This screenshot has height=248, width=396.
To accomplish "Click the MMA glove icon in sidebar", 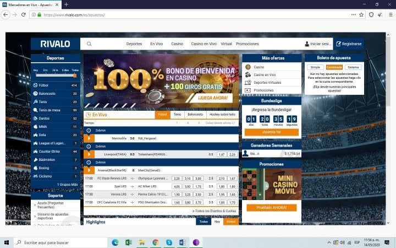I will pyautogui.click(x=35, y=127).
